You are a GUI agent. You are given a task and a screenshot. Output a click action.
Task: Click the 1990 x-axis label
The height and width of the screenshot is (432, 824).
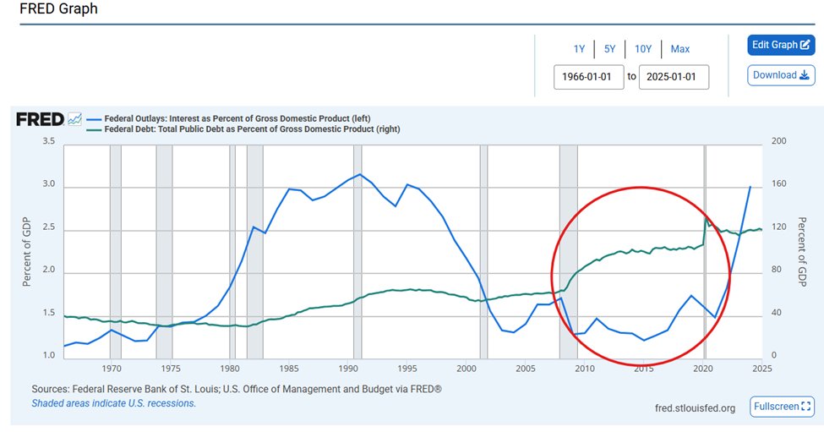[x=348, y=369]
